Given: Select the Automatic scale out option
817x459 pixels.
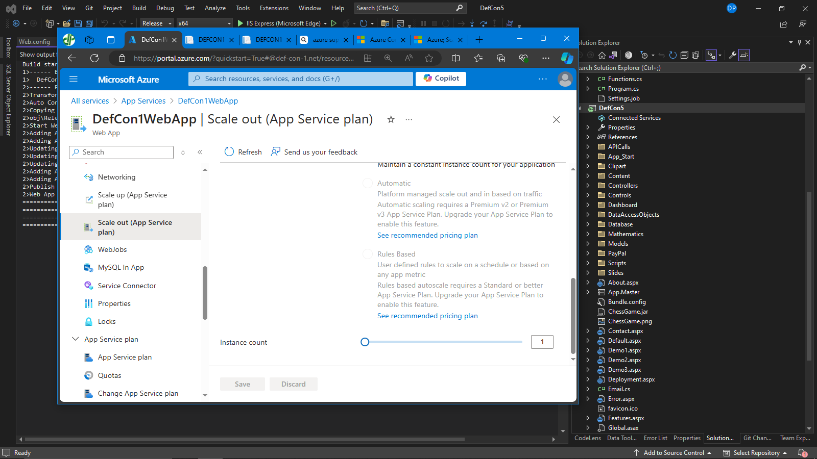Looking at the screenshot, I should (x=367, y=183).
